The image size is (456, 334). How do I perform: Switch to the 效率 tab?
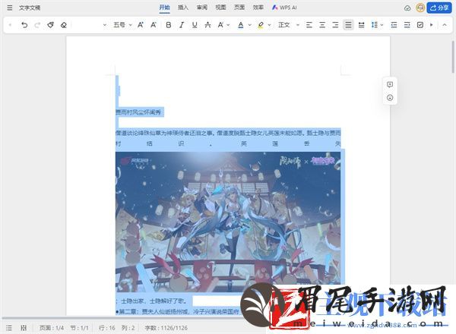[x=258, y=8]
